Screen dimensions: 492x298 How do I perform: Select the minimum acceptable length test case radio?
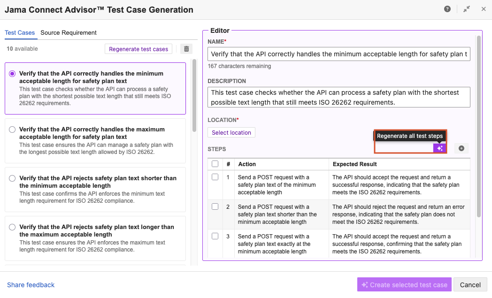click(12, 74)
